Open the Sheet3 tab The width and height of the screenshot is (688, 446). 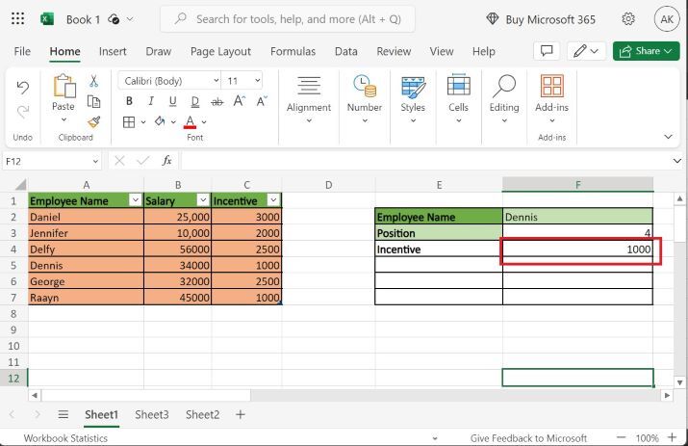[x=152, y=414]
